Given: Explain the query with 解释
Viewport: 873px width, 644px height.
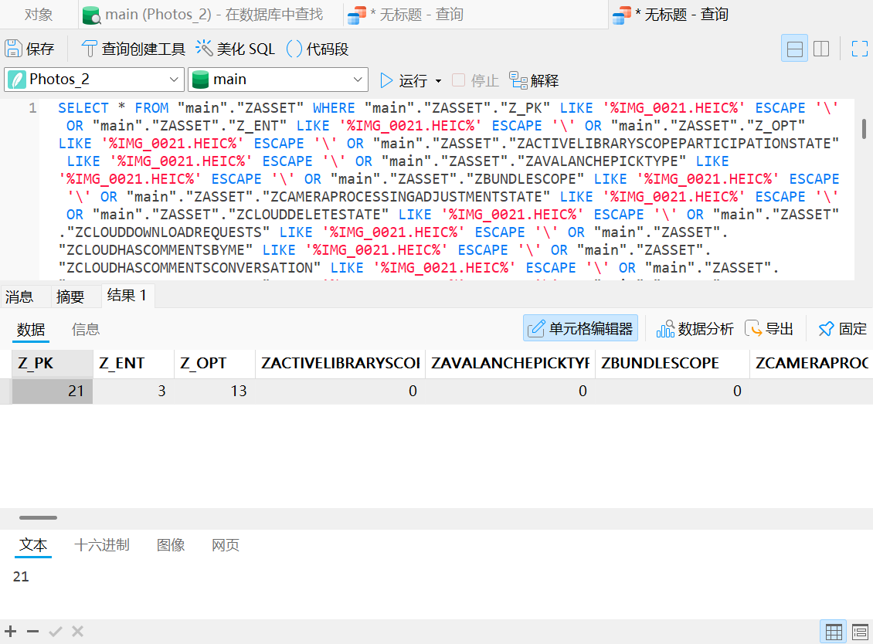Looking at the screenshot, I should [534, 81].
